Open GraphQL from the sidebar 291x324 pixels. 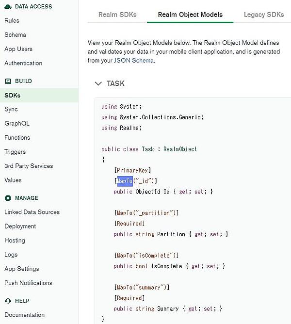pos(17,124)
